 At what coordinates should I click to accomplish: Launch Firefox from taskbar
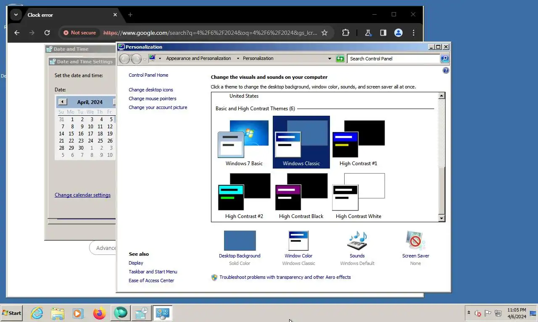(99, 313)
